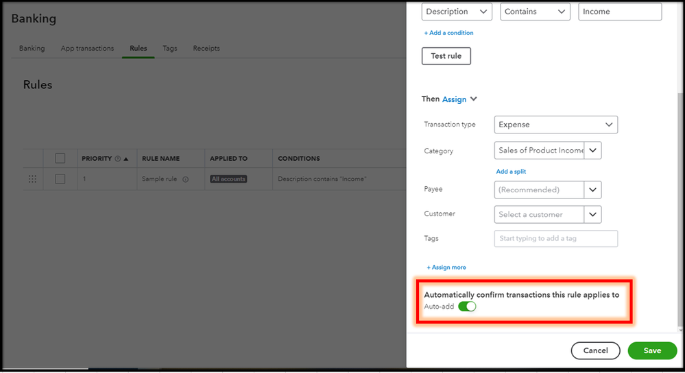Click the Add a split link
This screenshot has width=685, height=373.
(x=511, y=171)
